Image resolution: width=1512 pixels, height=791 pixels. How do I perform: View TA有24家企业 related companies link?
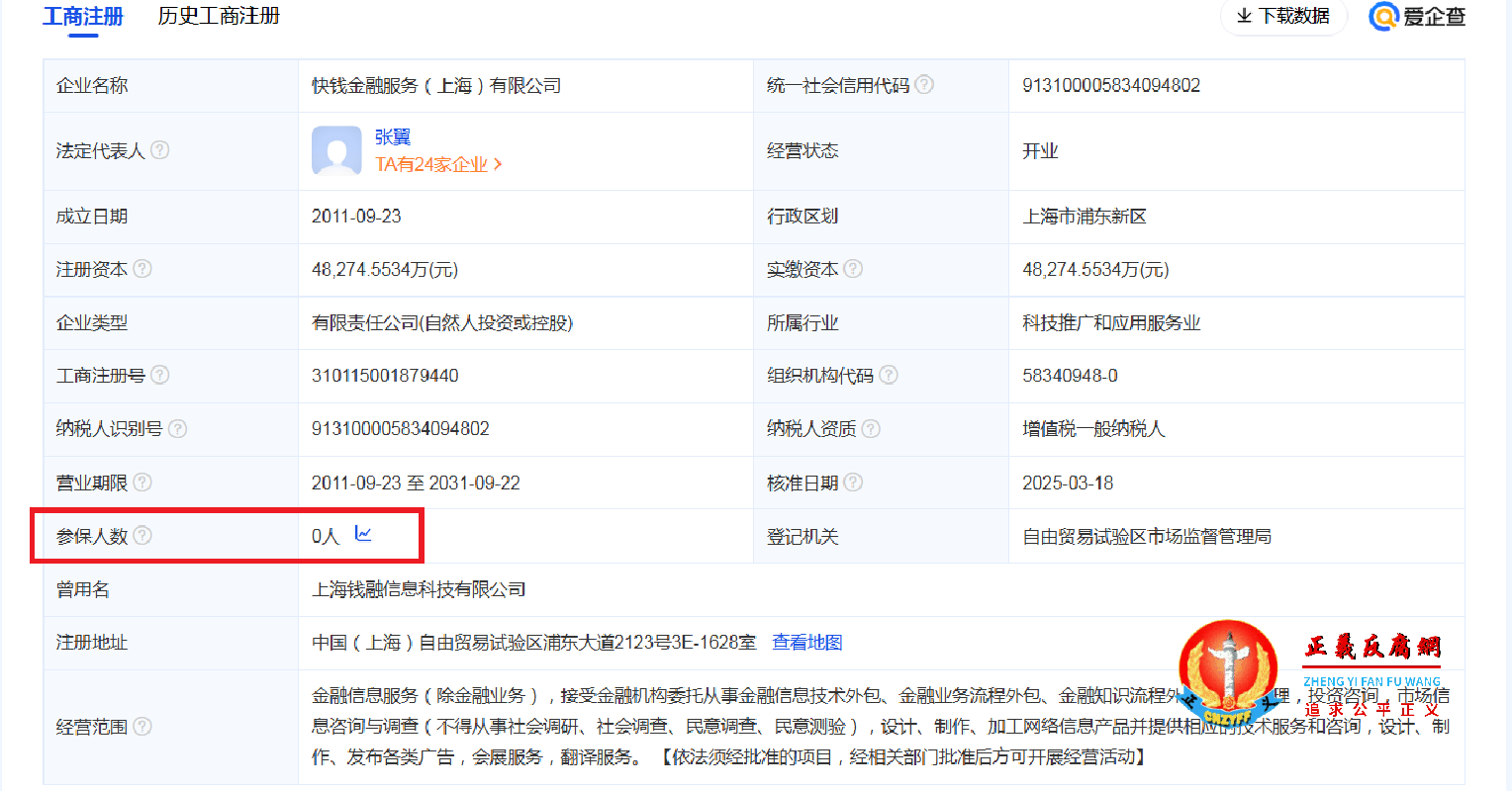coord(432,164)
